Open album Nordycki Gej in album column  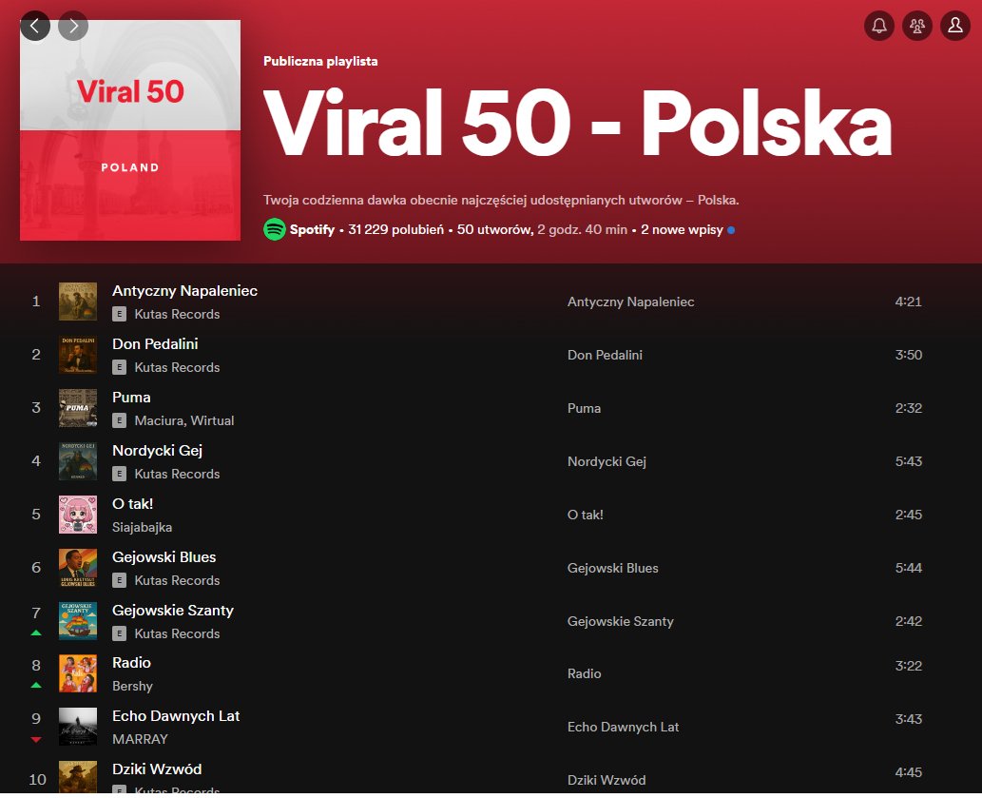tap(607, 461)
